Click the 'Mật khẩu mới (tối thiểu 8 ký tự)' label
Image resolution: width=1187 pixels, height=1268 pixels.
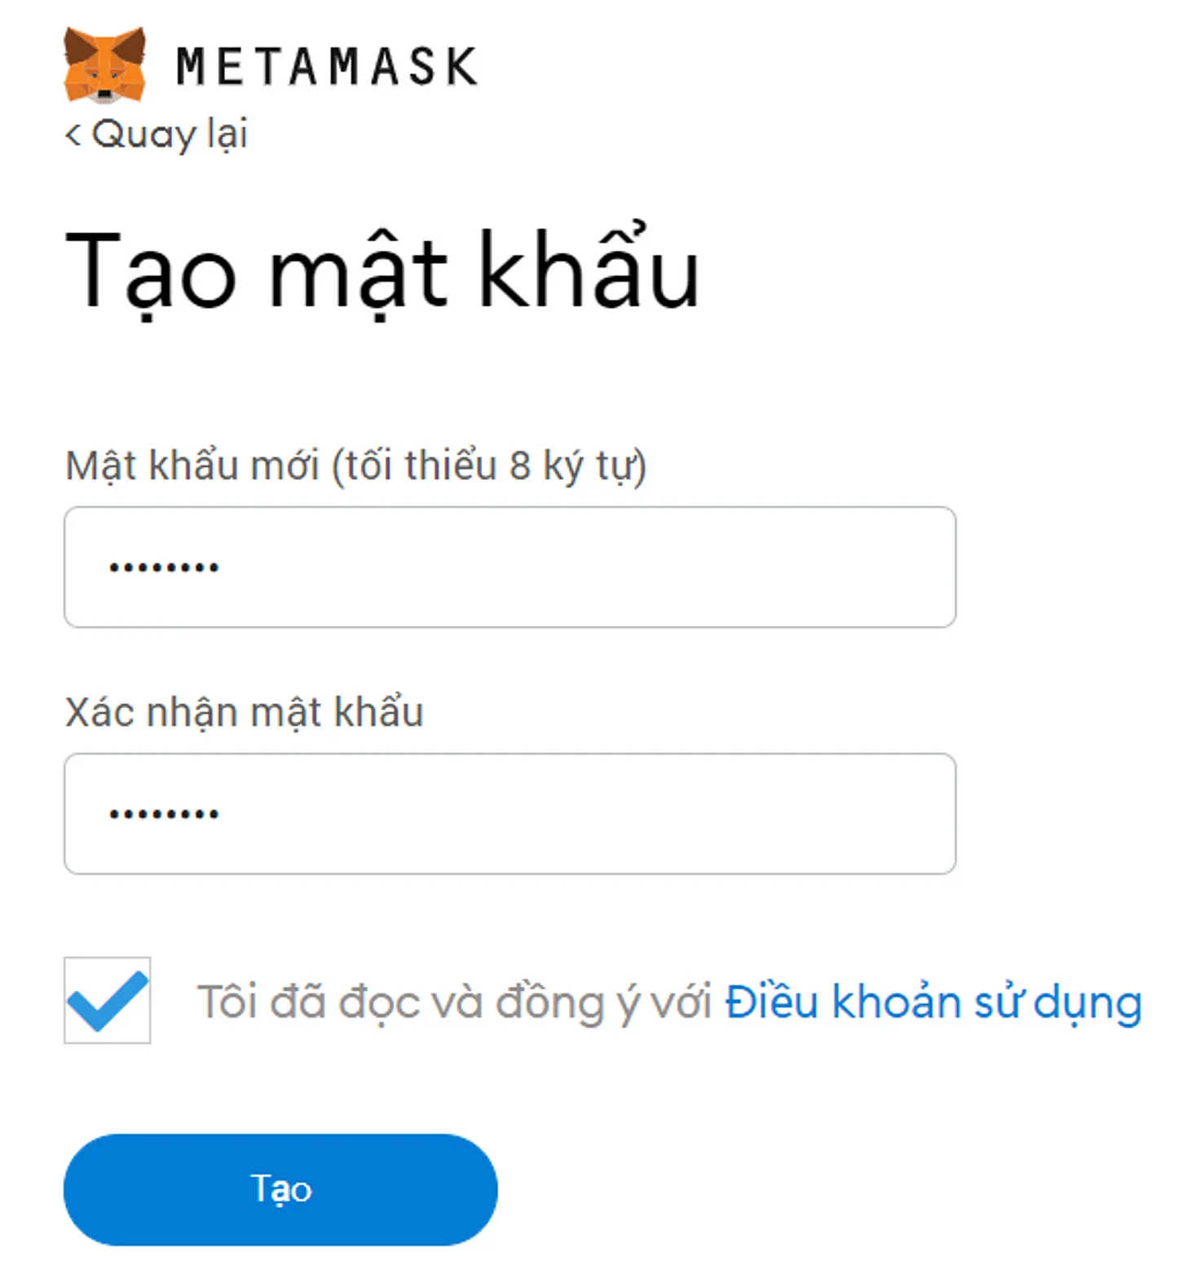pyautogui.click(x=355, y=466)
